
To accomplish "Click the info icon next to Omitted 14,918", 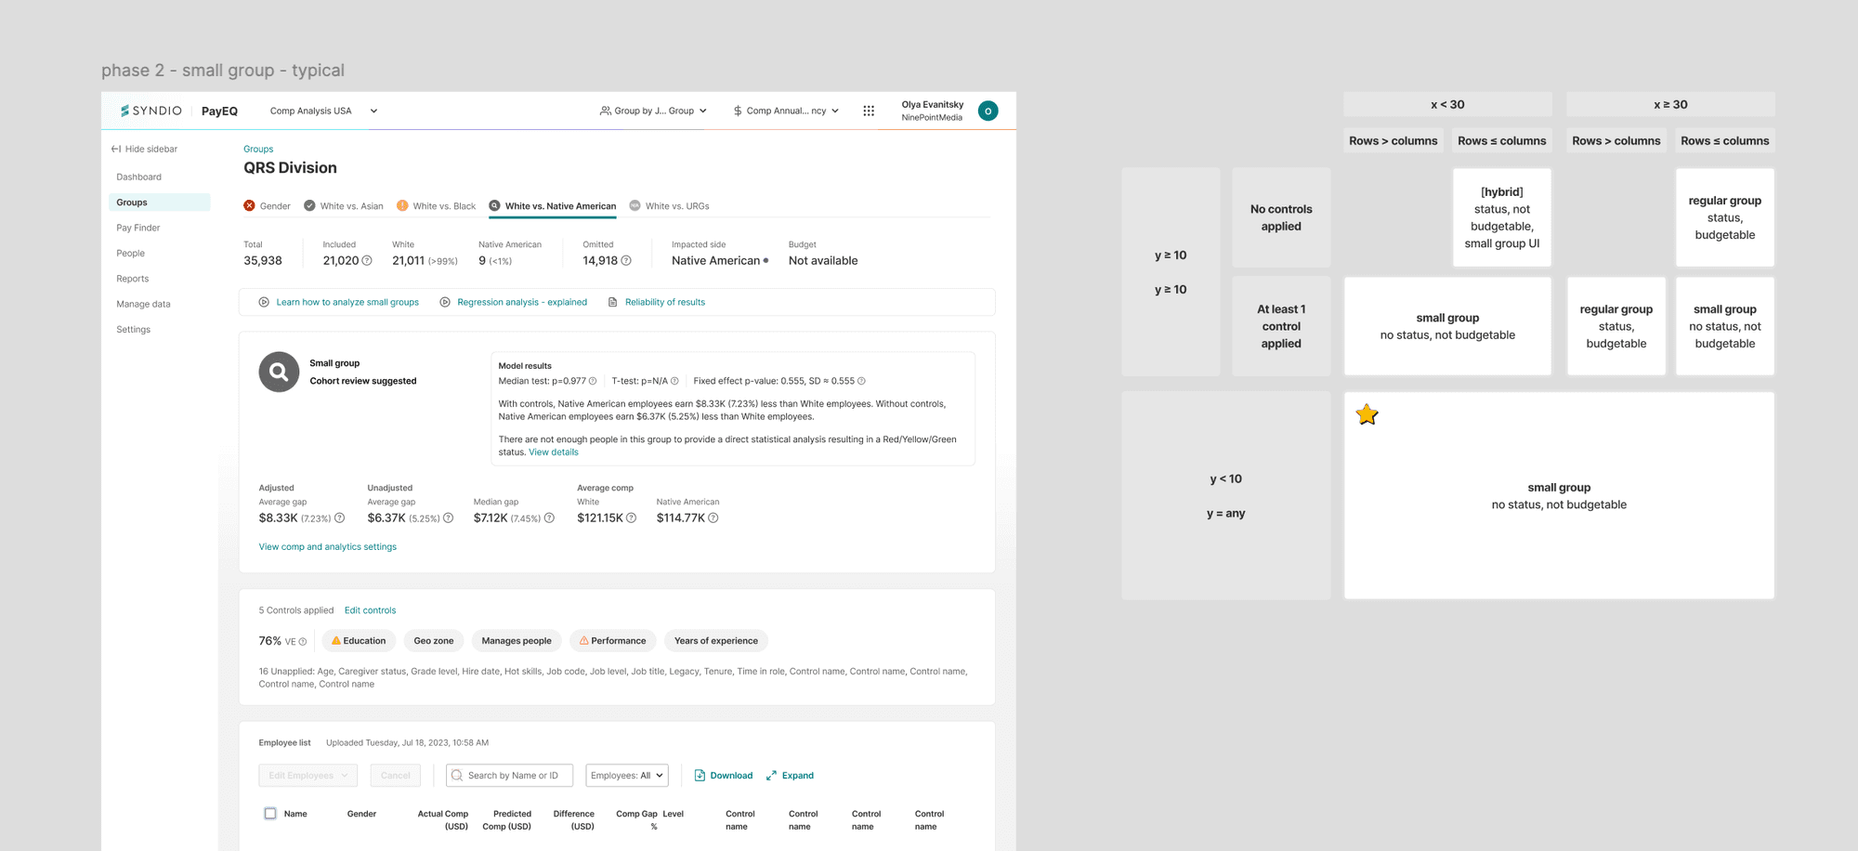I will (626, 261).
